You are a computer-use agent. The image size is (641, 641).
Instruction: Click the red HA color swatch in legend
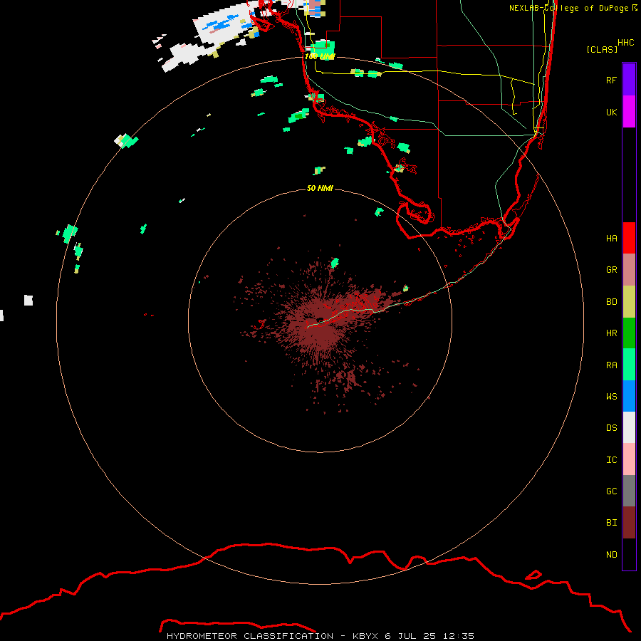pyautogui.click(x=629, y=238)
